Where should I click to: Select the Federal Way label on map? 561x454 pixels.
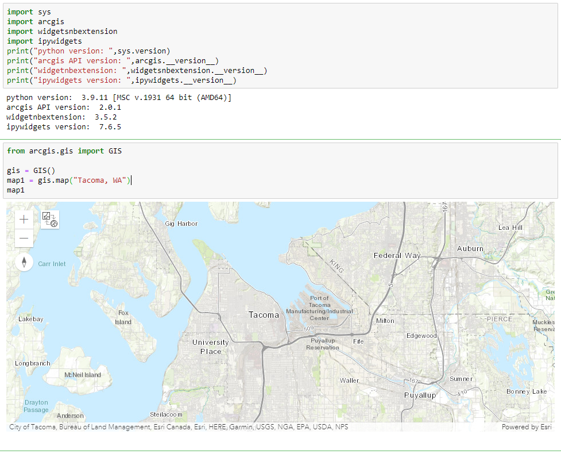click(397, 255)
